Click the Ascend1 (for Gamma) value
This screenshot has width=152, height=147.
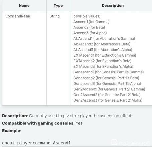click(92, 22)
